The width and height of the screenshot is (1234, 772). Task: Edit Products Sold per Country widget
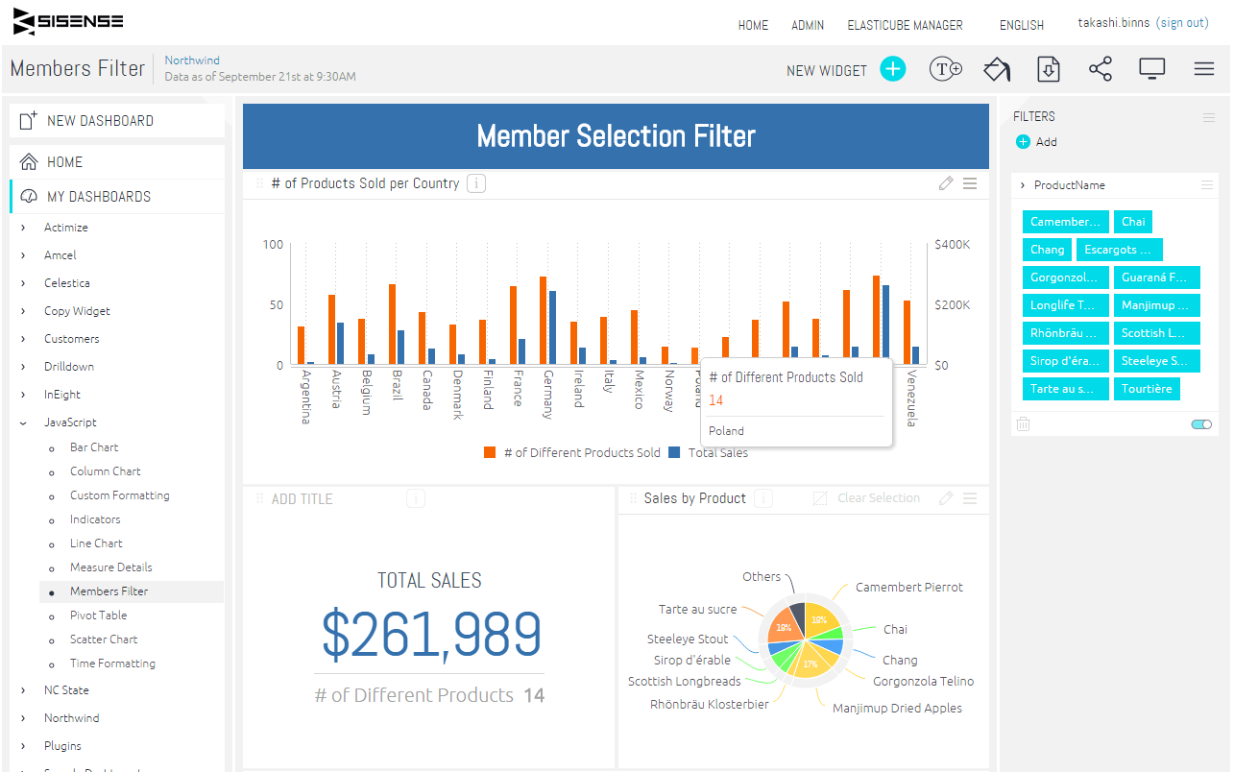[x=946, y=183]
